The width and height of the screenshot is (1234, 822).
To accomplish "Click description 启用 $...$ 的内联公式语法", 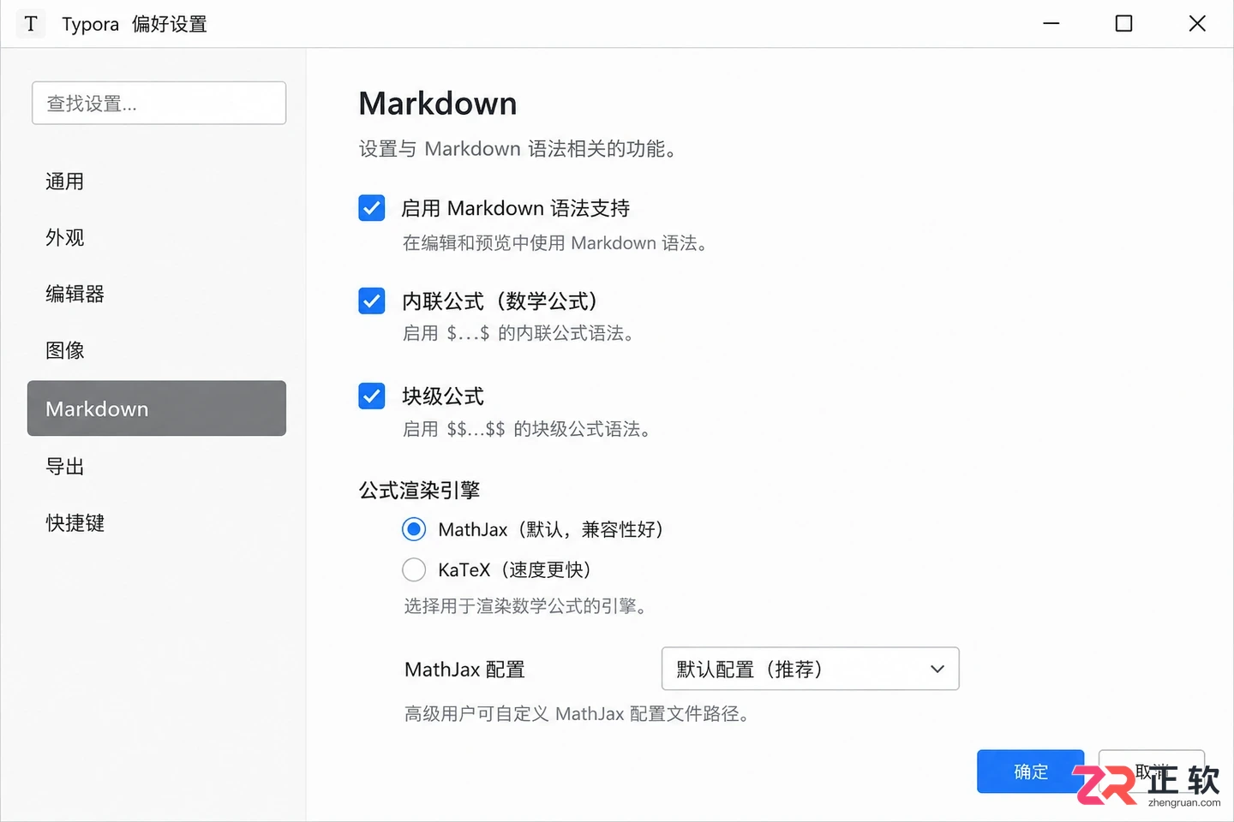I will (x=518, y=333).
